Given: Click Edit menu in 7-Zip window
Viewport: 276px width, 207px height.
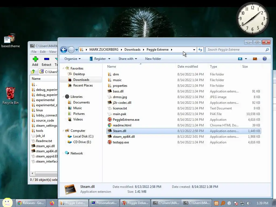Looking at the screenshot, I should [x=43, y=52].
